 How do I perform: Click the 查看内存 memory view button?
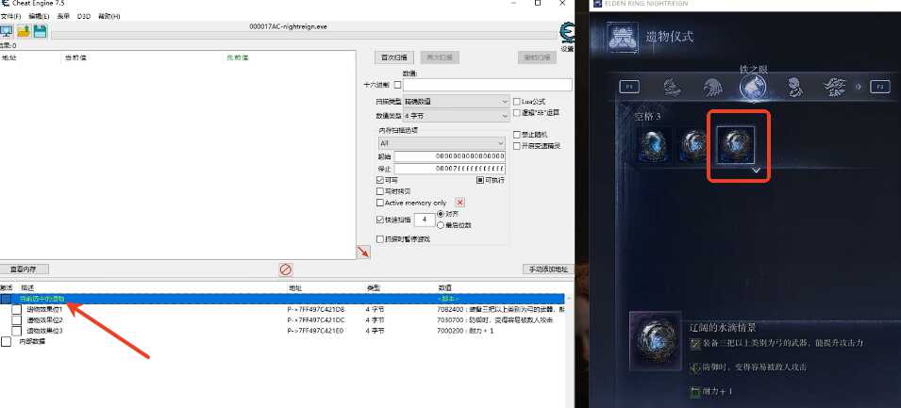click(x=25, y=269)
